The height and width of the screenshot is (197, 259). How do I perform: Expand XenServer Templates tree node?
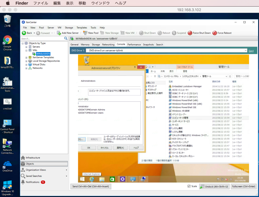pyautogui.click(x=26, y=58)
